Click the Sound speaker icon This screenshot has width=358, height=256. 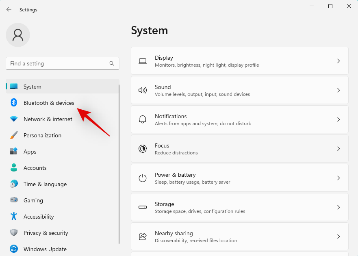143,90
